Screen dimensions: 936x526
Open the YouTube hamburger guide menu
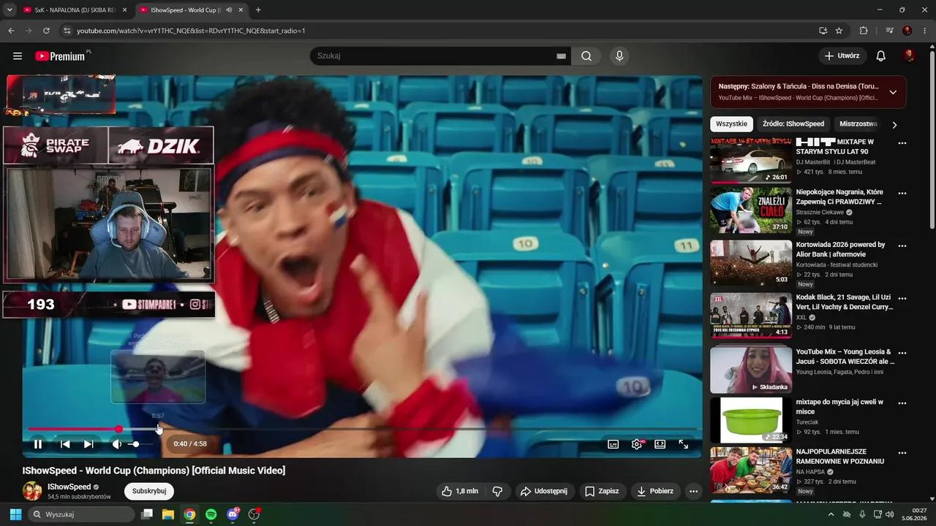(x=18, y=56)
